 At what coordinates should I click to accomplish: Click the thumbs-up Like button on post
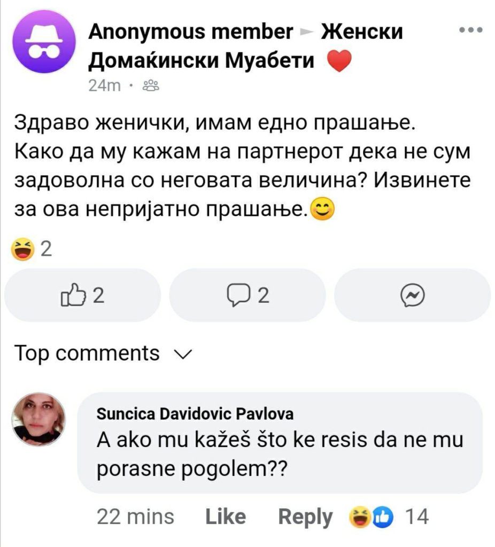coord(82,295)
